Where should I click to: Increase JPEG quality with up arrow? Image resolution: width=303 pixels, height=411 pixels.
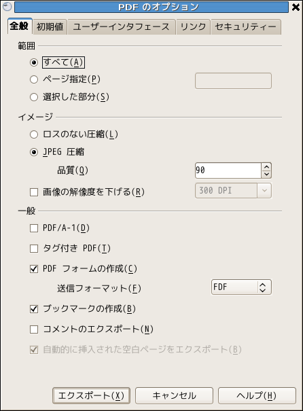pyautogui.click(x=266, y=167)
